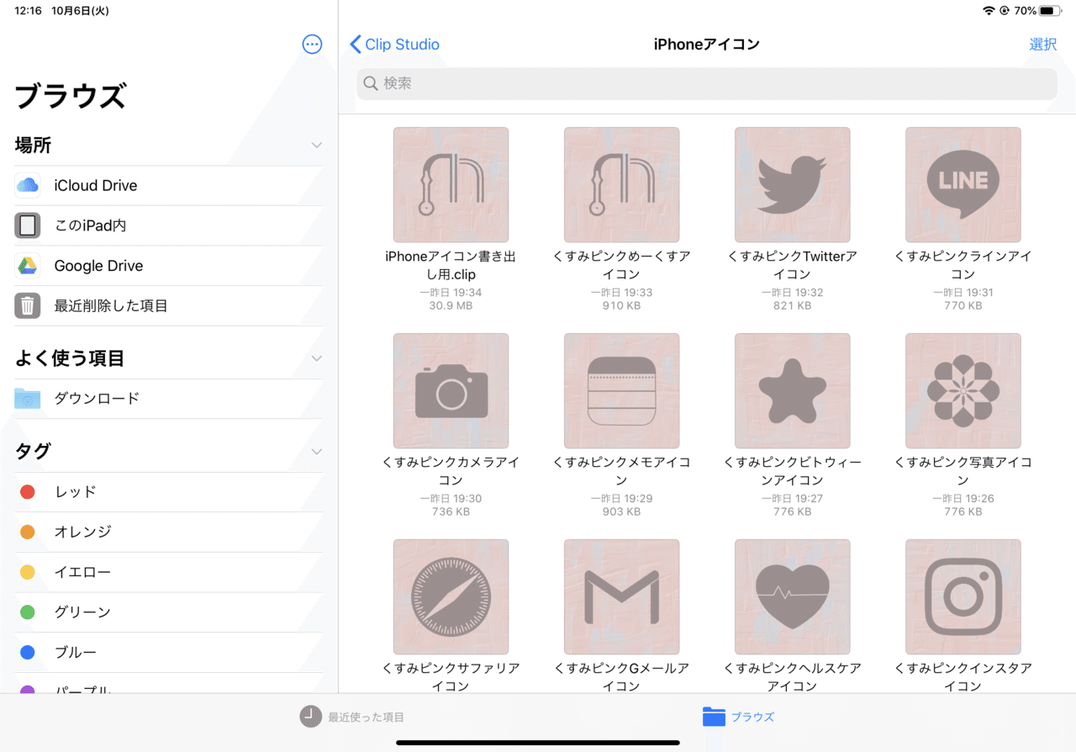Open the LINE icon file thumbnail
The width and height of the screenshot is (1076, 752).
coord(963,185)
